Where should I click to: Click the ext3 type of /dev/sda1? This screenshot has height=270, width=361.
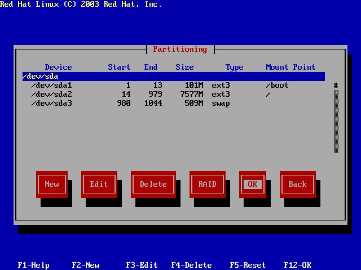pyautogui.click(x=221, y=85)
